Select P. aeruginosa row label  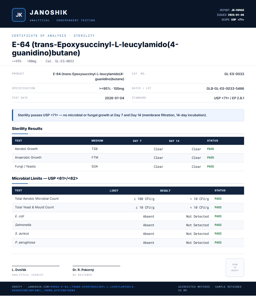pyautogui.click(x=25, y=243)
